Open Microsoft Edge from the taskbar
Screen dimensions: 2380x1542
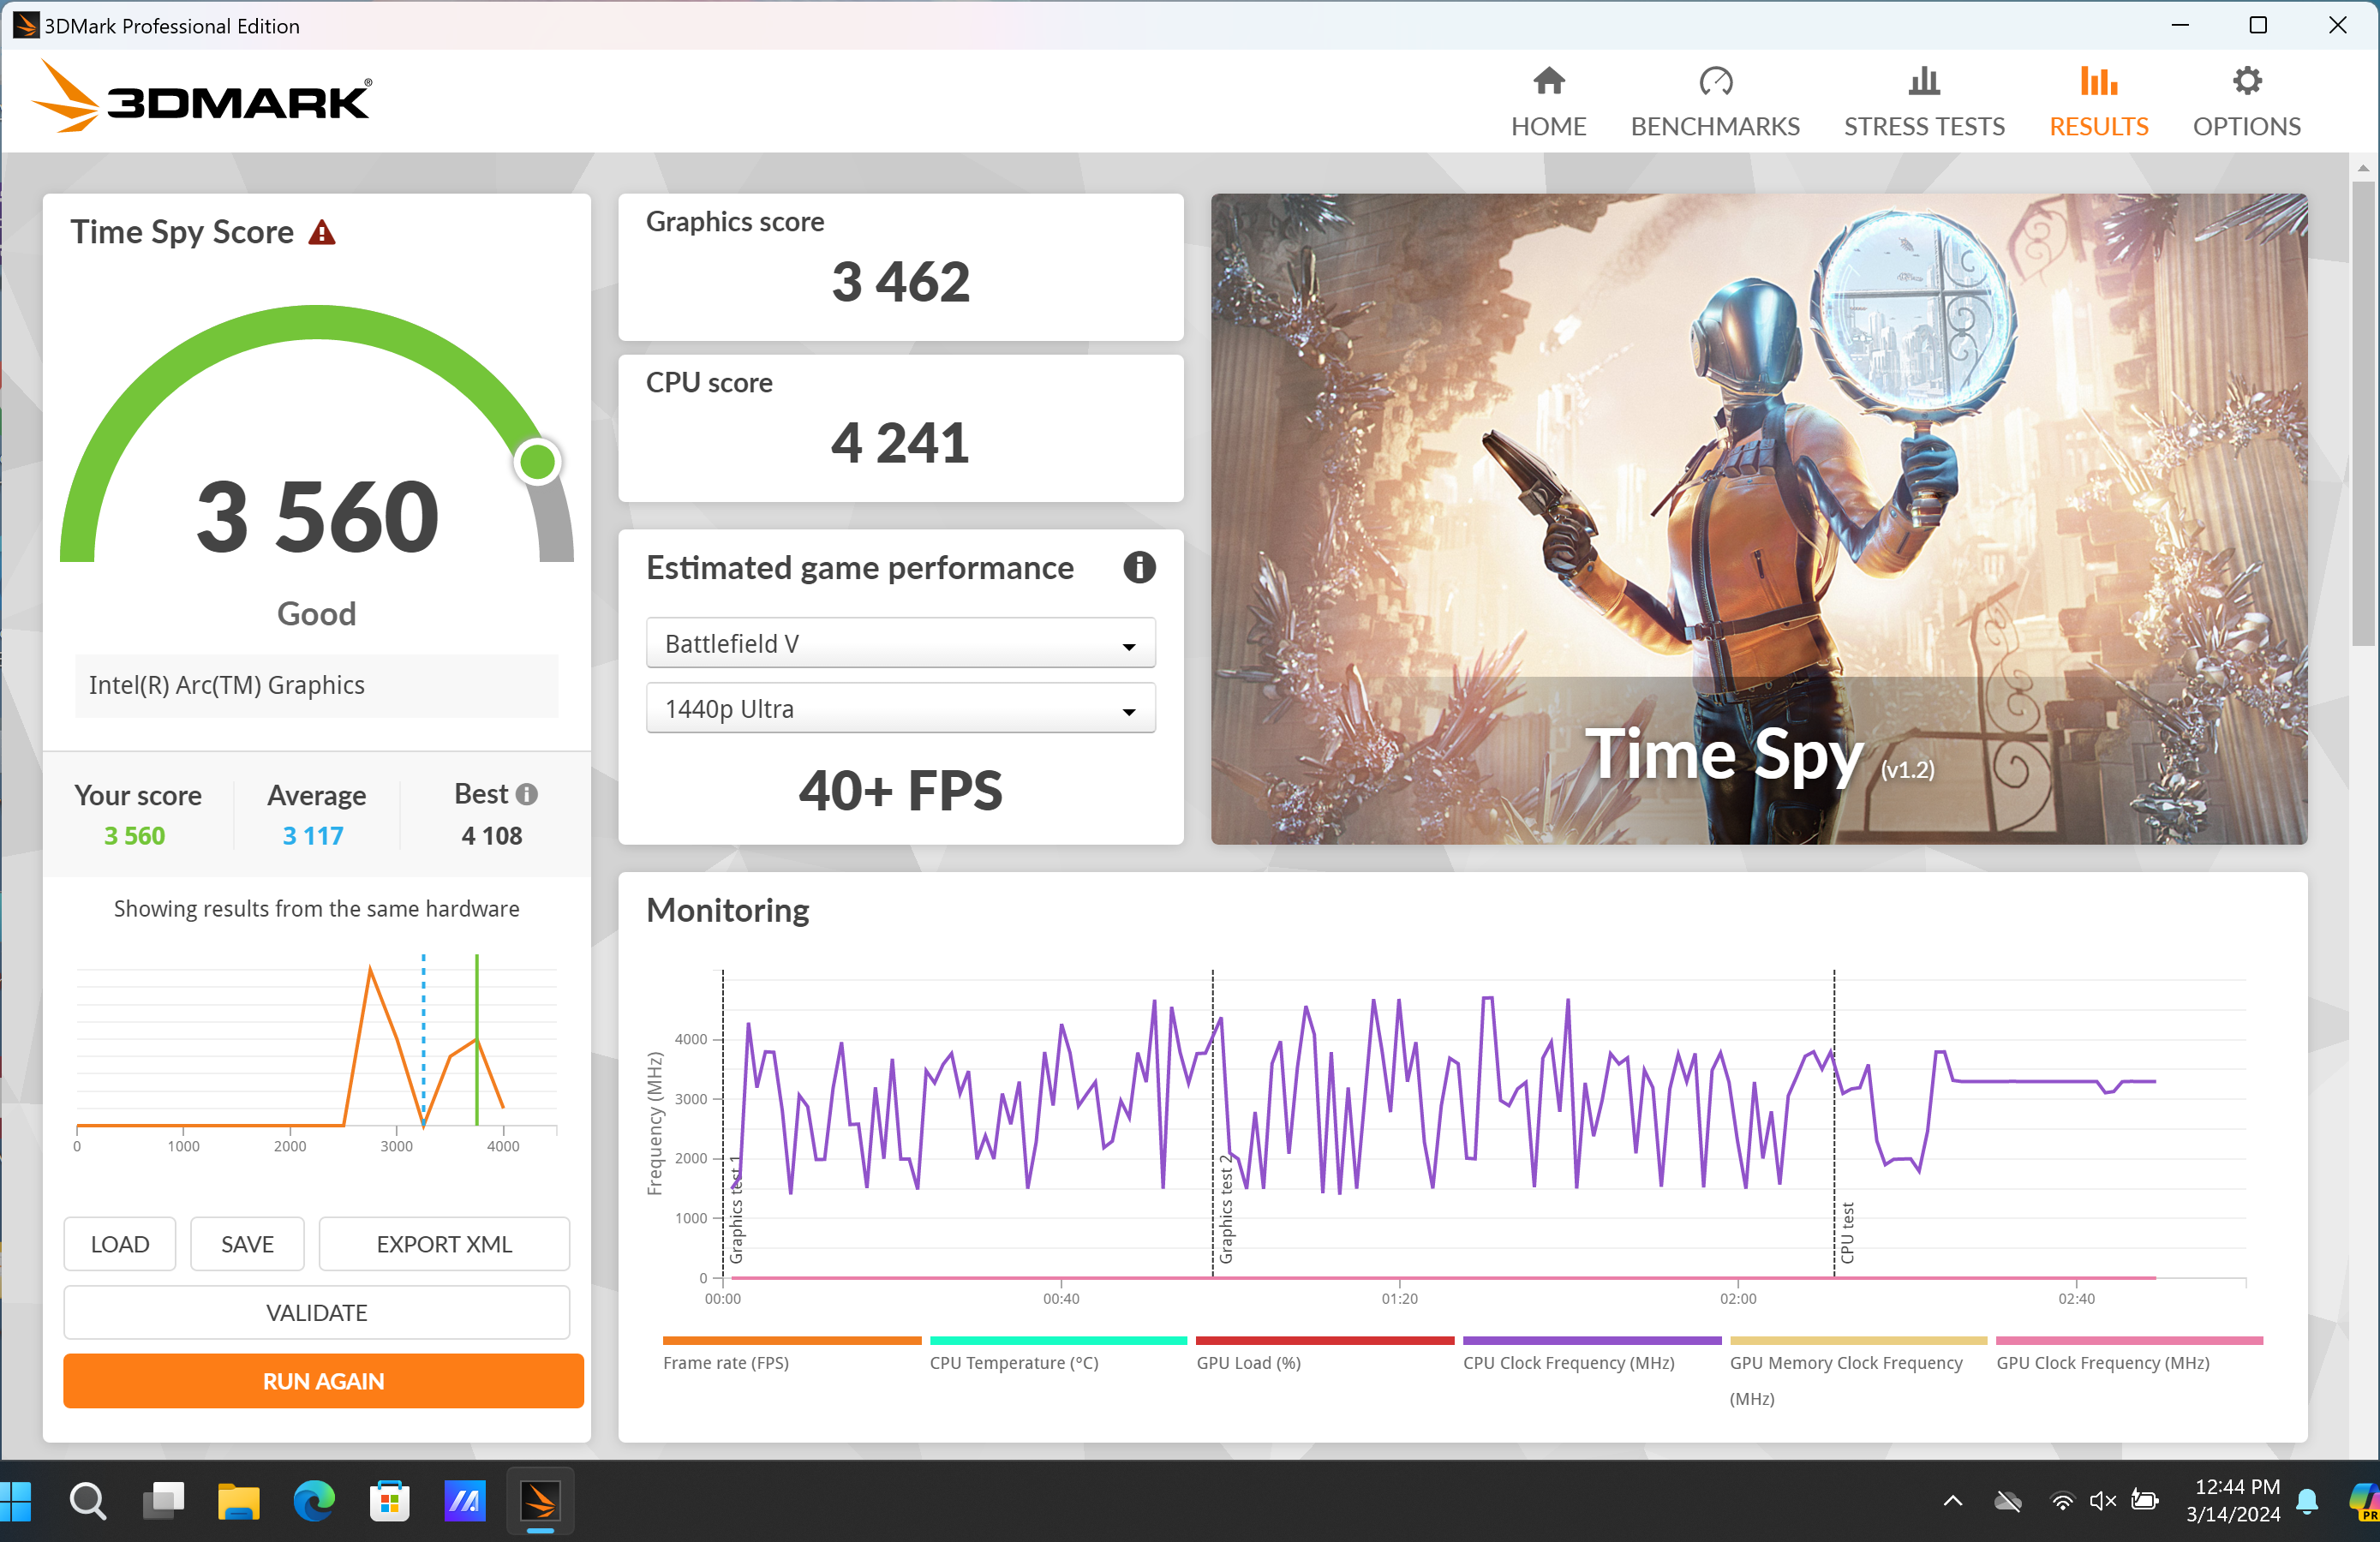pos(314,1500)
